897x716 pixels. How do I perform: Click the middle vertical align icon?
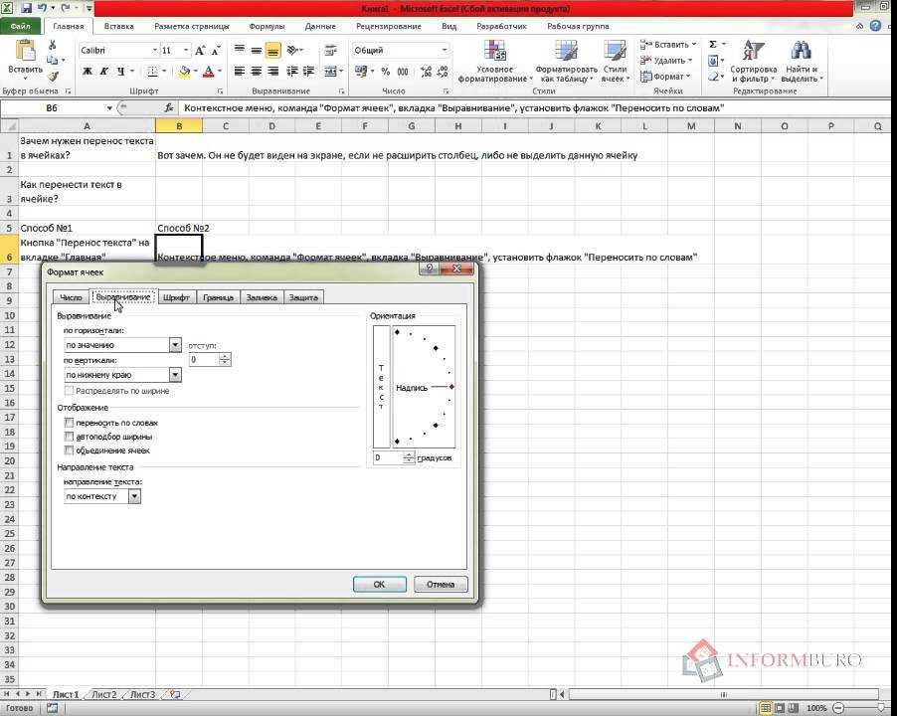click(257, 51)
